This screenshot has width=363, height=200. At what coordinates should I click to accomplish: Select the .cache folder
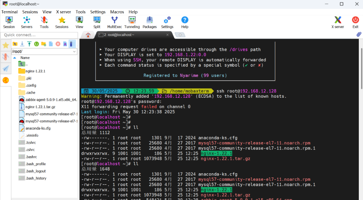pos(27,93)
